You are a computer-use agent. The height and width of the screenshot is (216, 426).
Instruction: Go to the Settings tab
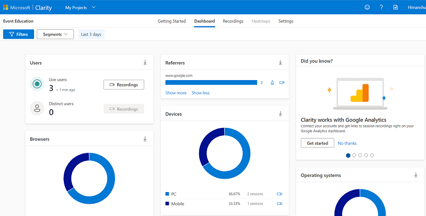[x=286, y=21]
